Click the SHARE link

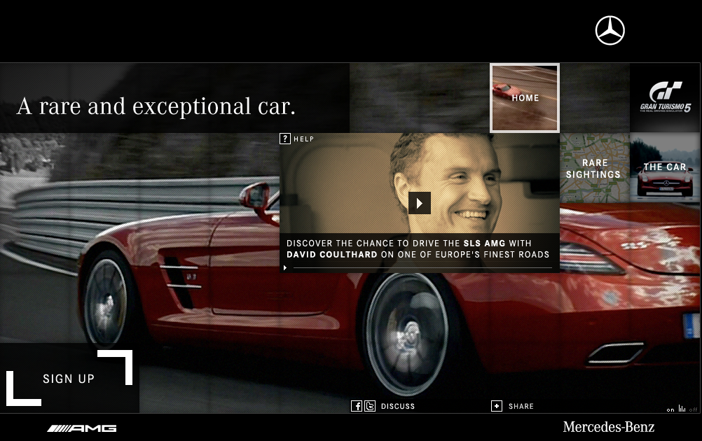click(521, 406)
